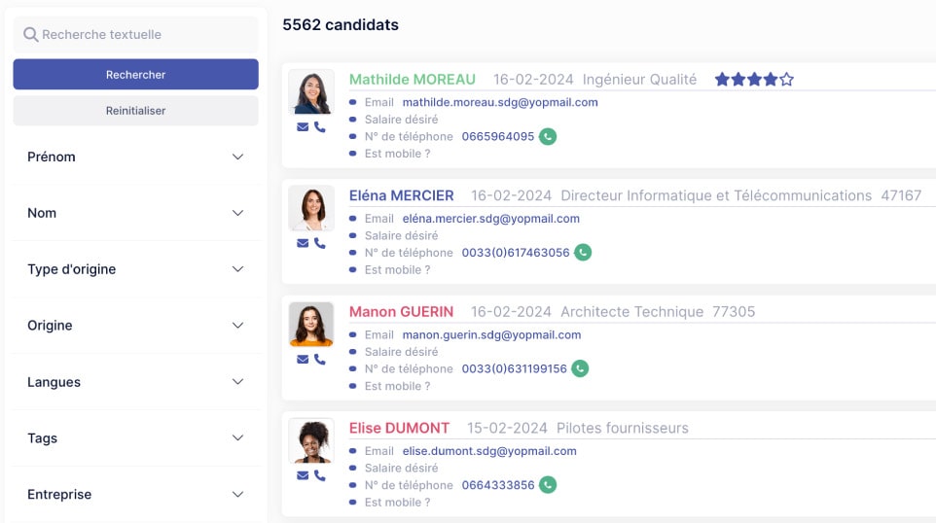936x523 pixels.
Task: Click Manon Guerin's profile photo thumbnail
Action: [x=311, y=325]
